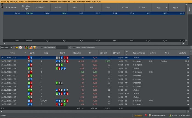Expand the Marked hands combo box
Image resolution: width=192 pixels, height=118 pixels.
(69, 48)
